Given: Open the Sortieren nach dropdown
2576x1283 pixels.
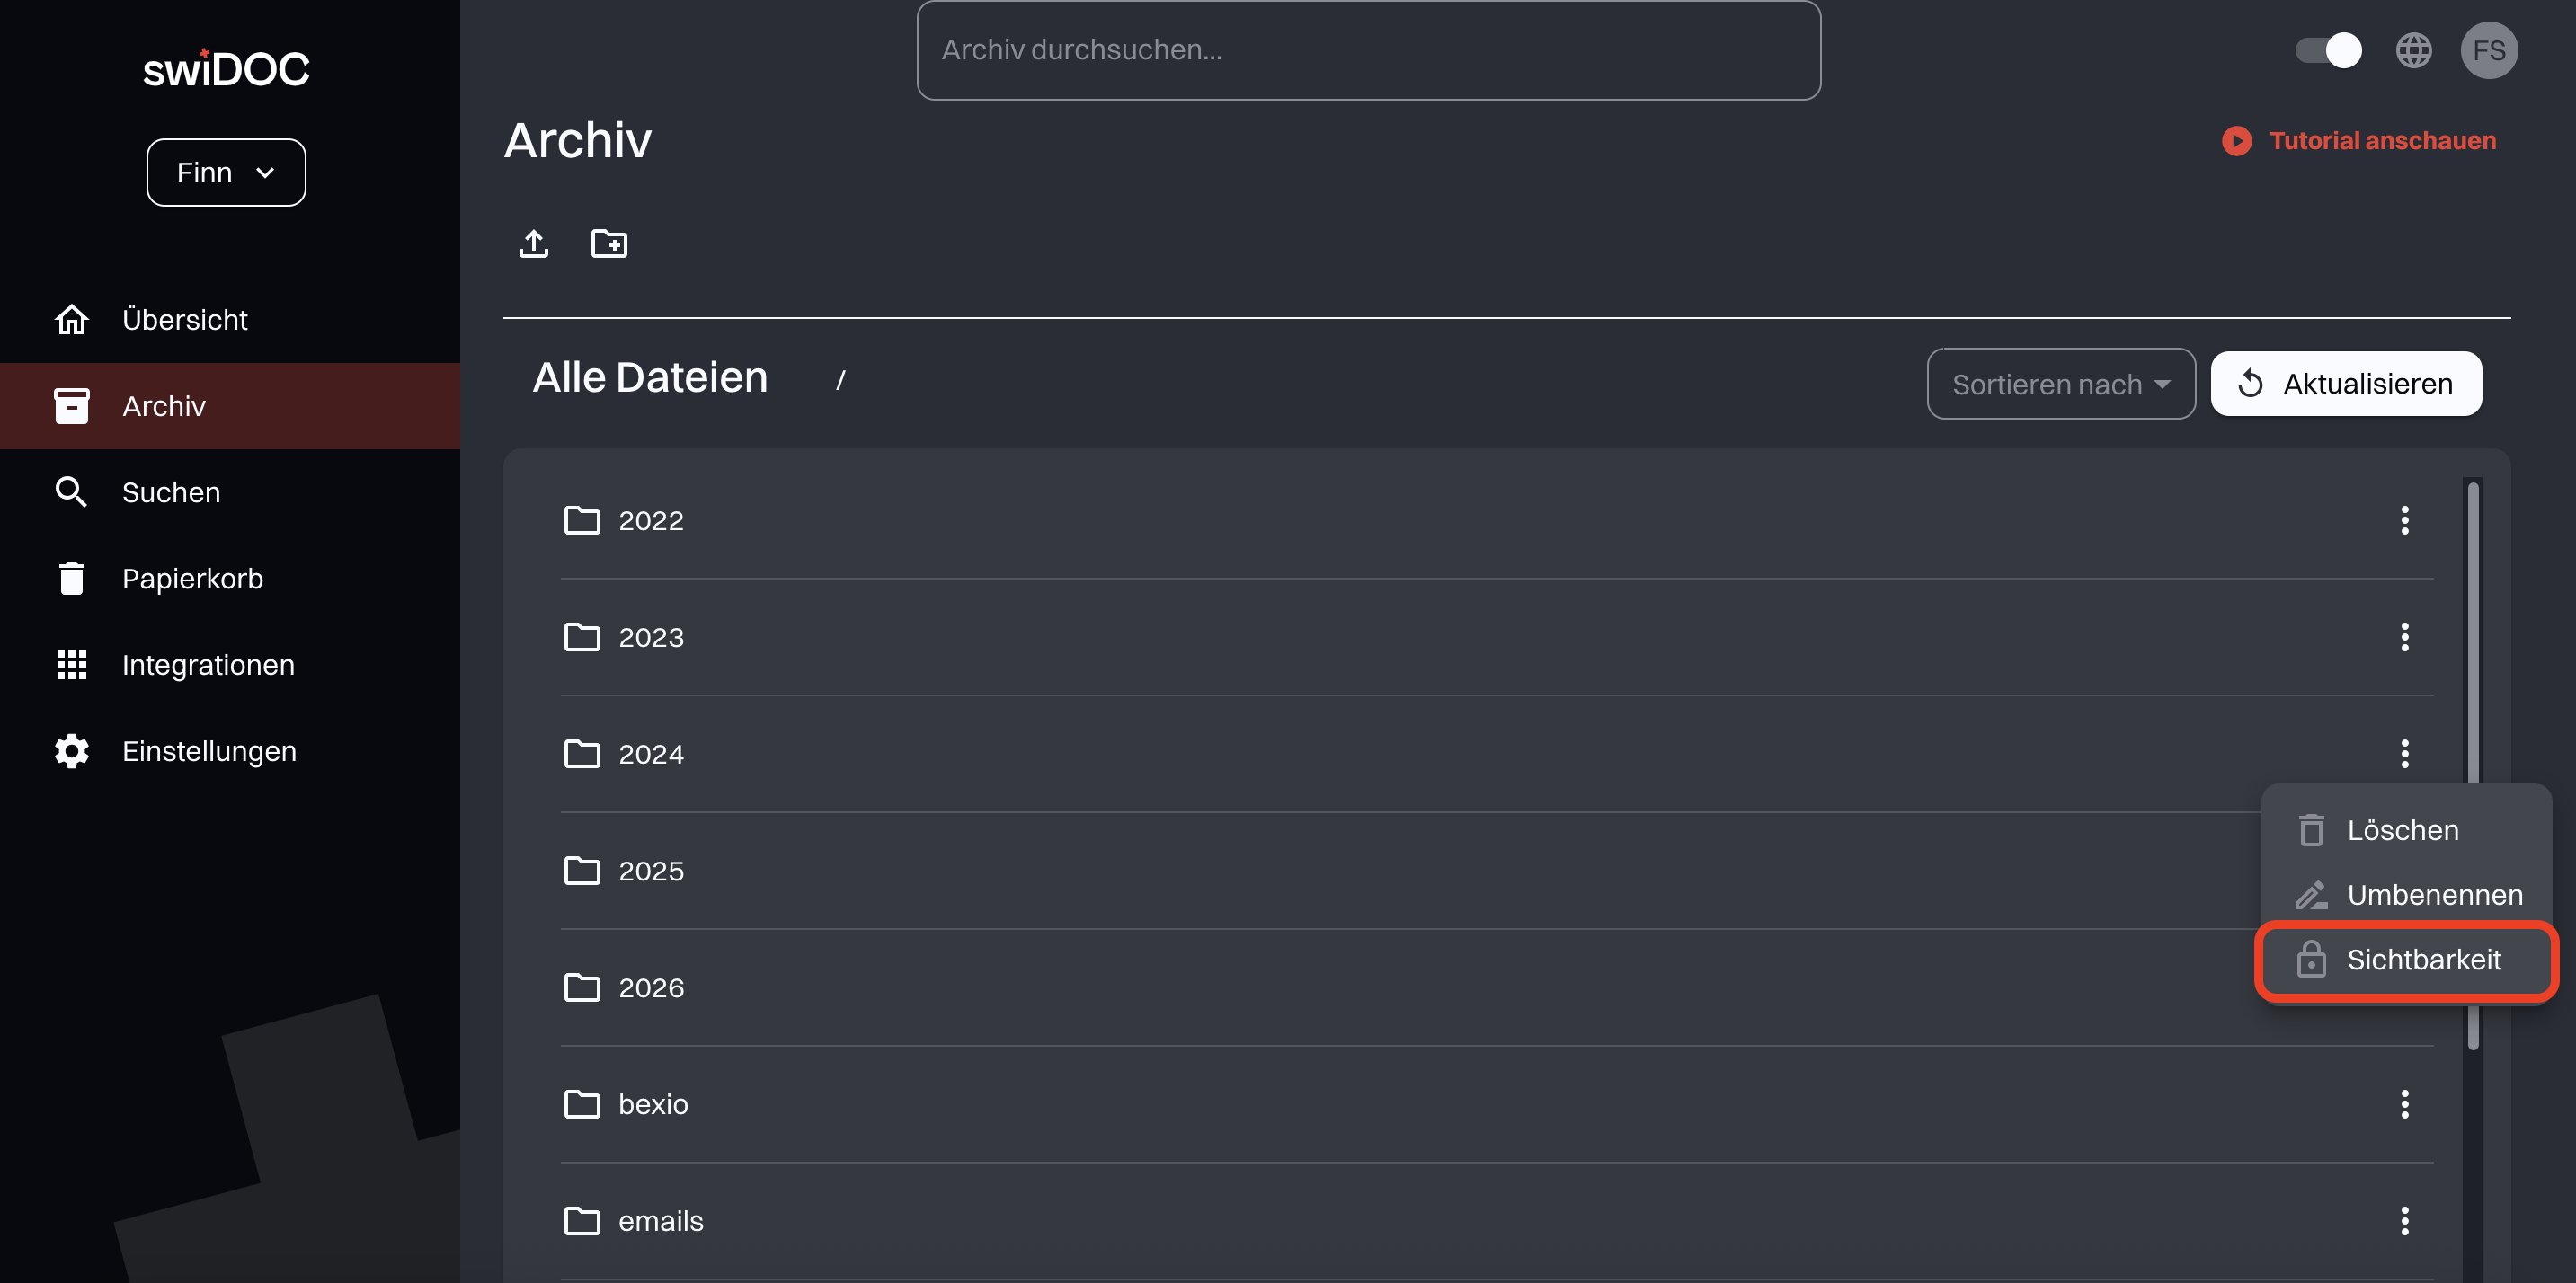Looking at the screenshot, I should (x=2060, y=384).
